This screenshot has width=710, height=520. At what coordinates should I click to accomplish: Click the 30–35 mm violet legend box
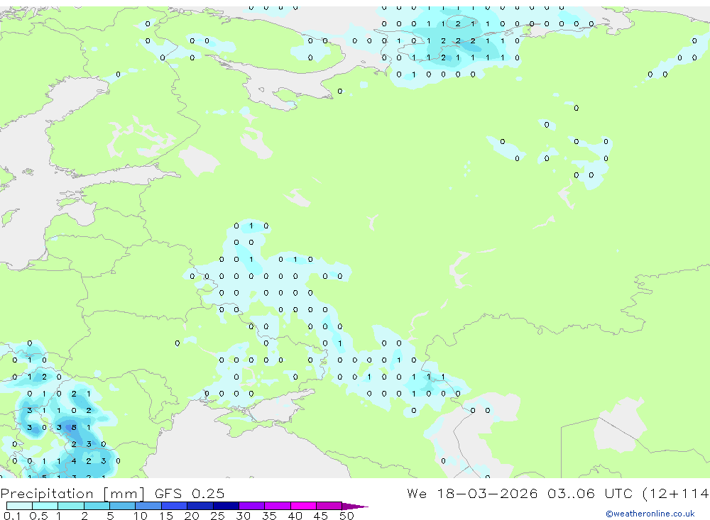coord(252,506)
